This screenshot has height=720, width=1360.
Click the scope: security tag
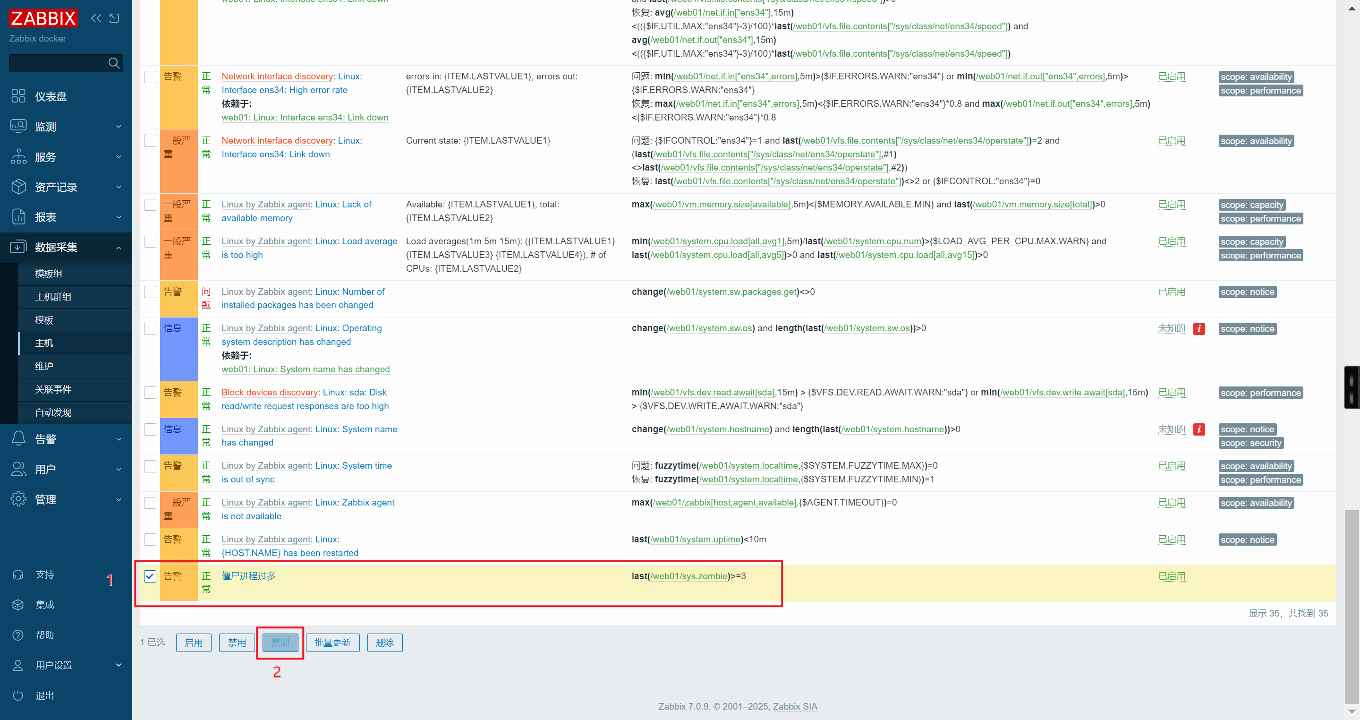coord(1251,443)
